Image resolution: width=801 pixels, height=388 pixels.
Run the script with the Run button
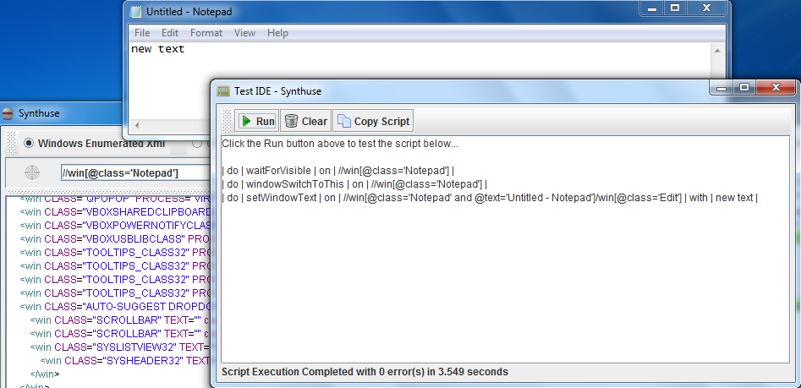click(x=256, y=121)
